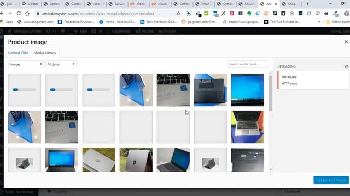The width and height of the screenshot is (350, 196).
Task: Click the LinkedIn extension icon in toolbar
Action: (215, 14)
